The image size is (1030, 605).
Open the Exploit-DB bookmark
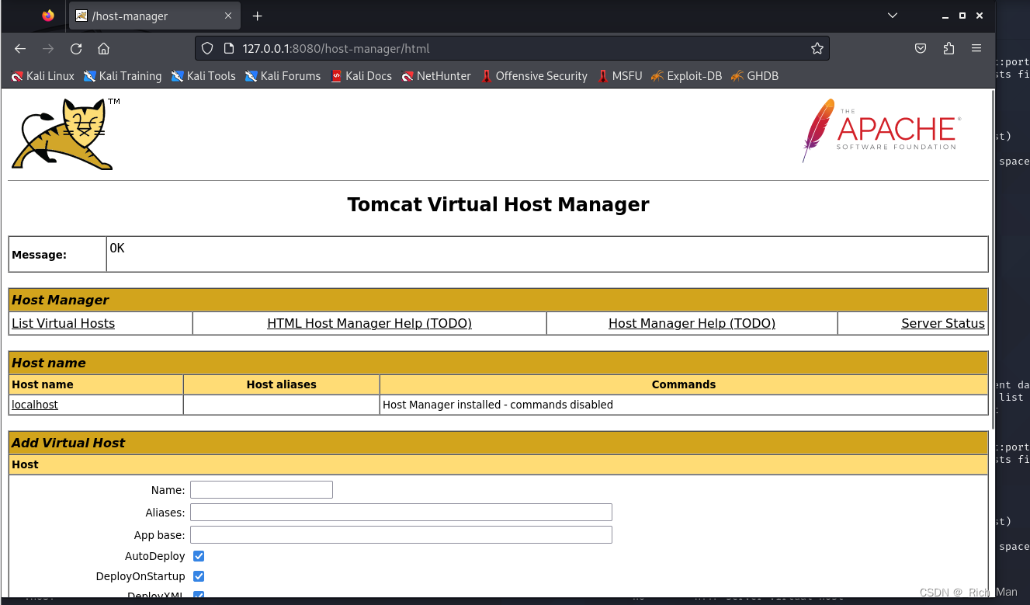(x=693, y=75)
